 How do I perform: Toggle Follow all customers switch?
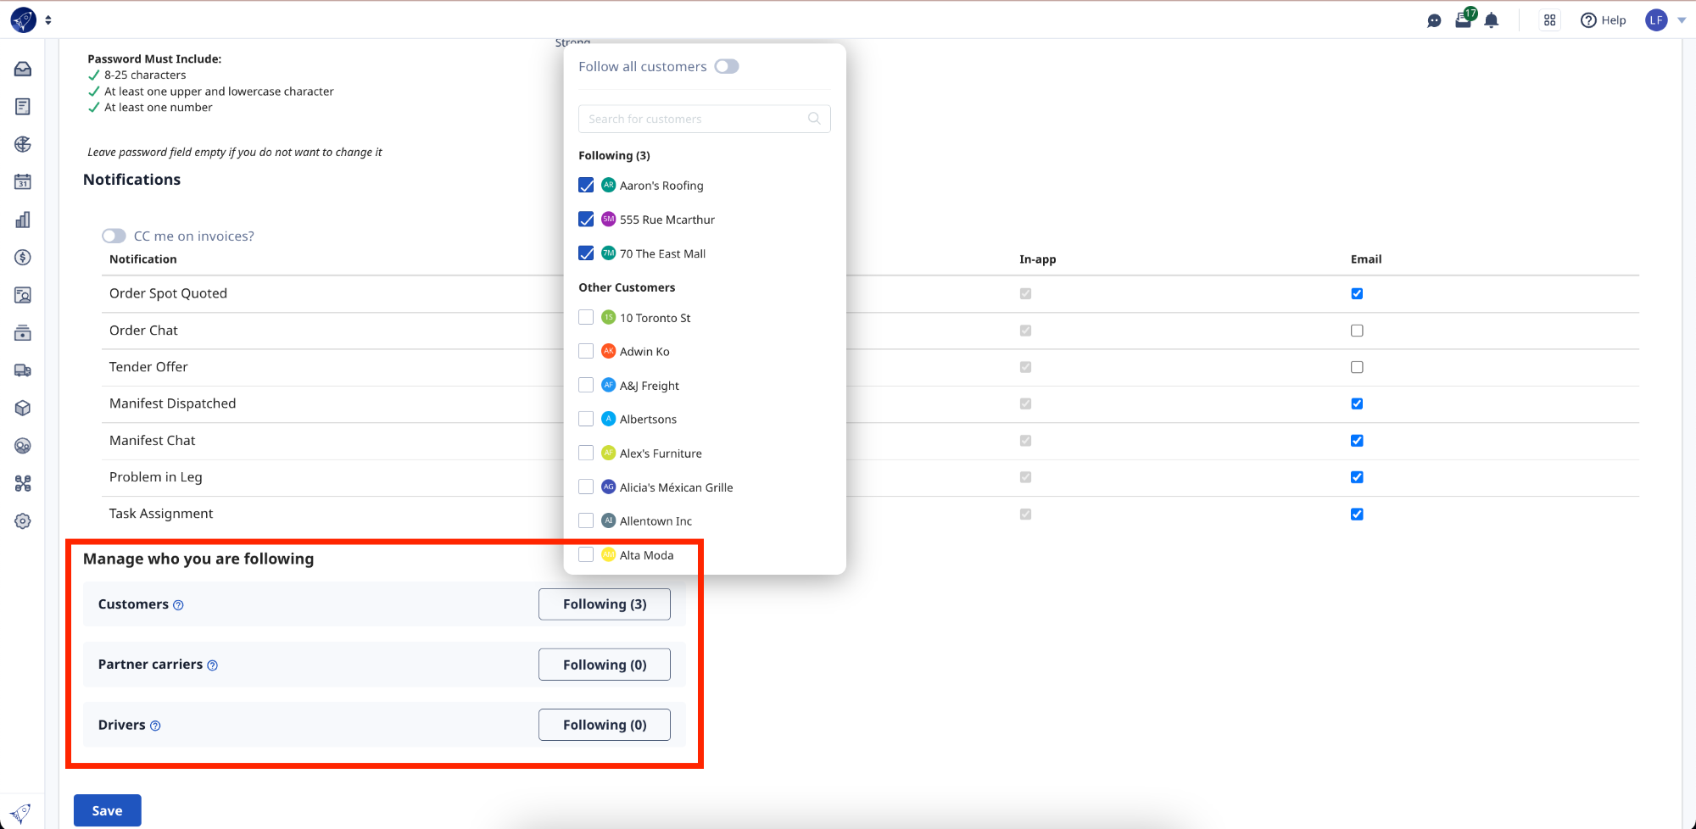(727, 66)
